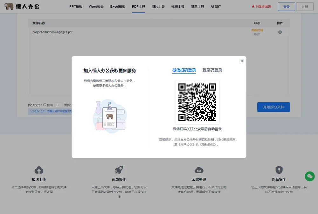This screenshot has width=318, height=214.
Task: Click the 共6页 page count text
Action: click(257, 34)
